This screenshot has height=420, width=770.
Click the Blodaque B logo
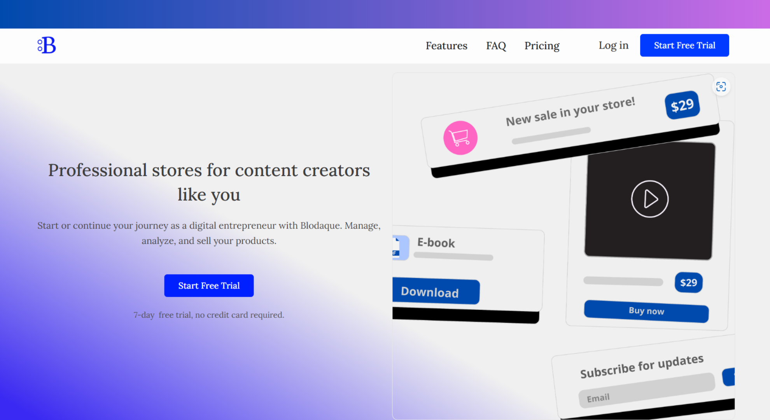[x=47, y=45]
